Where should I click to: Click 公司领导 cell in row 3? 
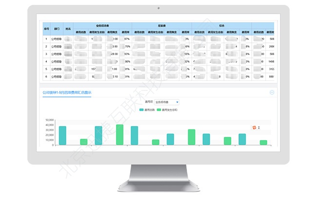(x=57, y=54)
